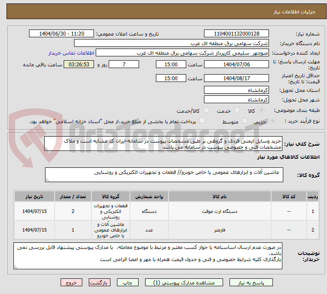Image resolution: width=327 pixels, height=294 pixels.
Task: Click resize handle of توضیحات خریدار textarea
Action: pyautogui.click(x=16, y=267)
